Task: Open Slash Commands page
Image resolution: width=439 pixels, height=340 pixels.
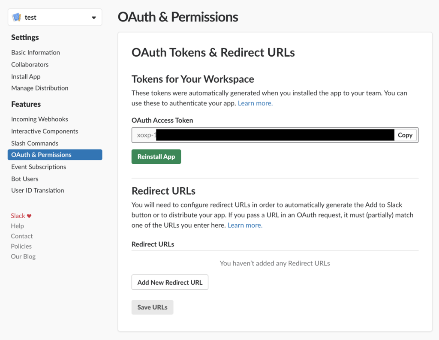Action: click(35, 143)
